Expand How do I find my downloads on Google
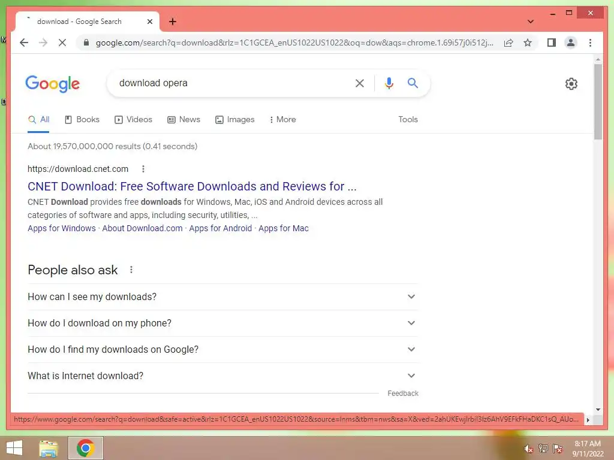This screenshot has width=614, height=460. pyautogui.click(x=223, y=349)
